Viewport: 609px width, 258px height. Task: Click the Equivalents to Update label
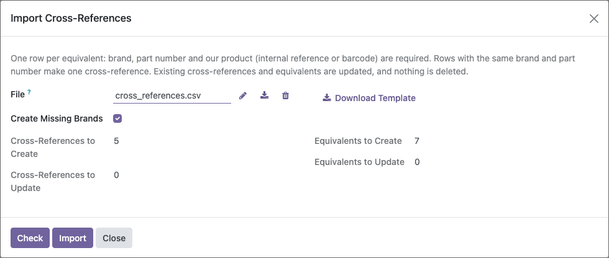click(359, 162)
